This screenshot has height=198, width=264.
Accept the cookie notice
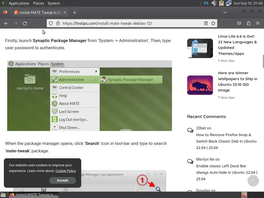[x=62, y=180]
